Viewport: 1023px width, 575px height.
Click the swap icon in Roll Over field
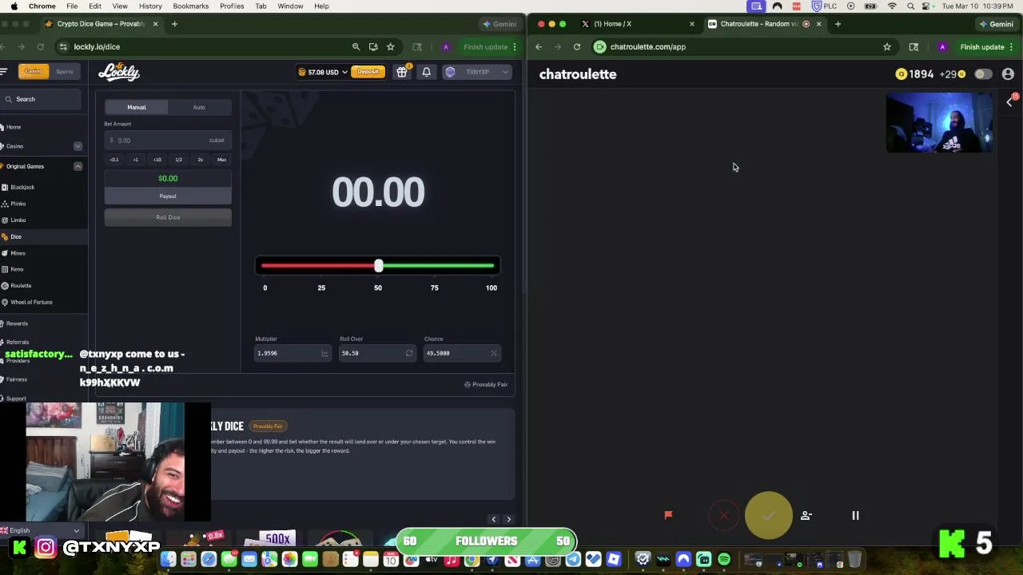pyautogui.click(x=409, y=353)
